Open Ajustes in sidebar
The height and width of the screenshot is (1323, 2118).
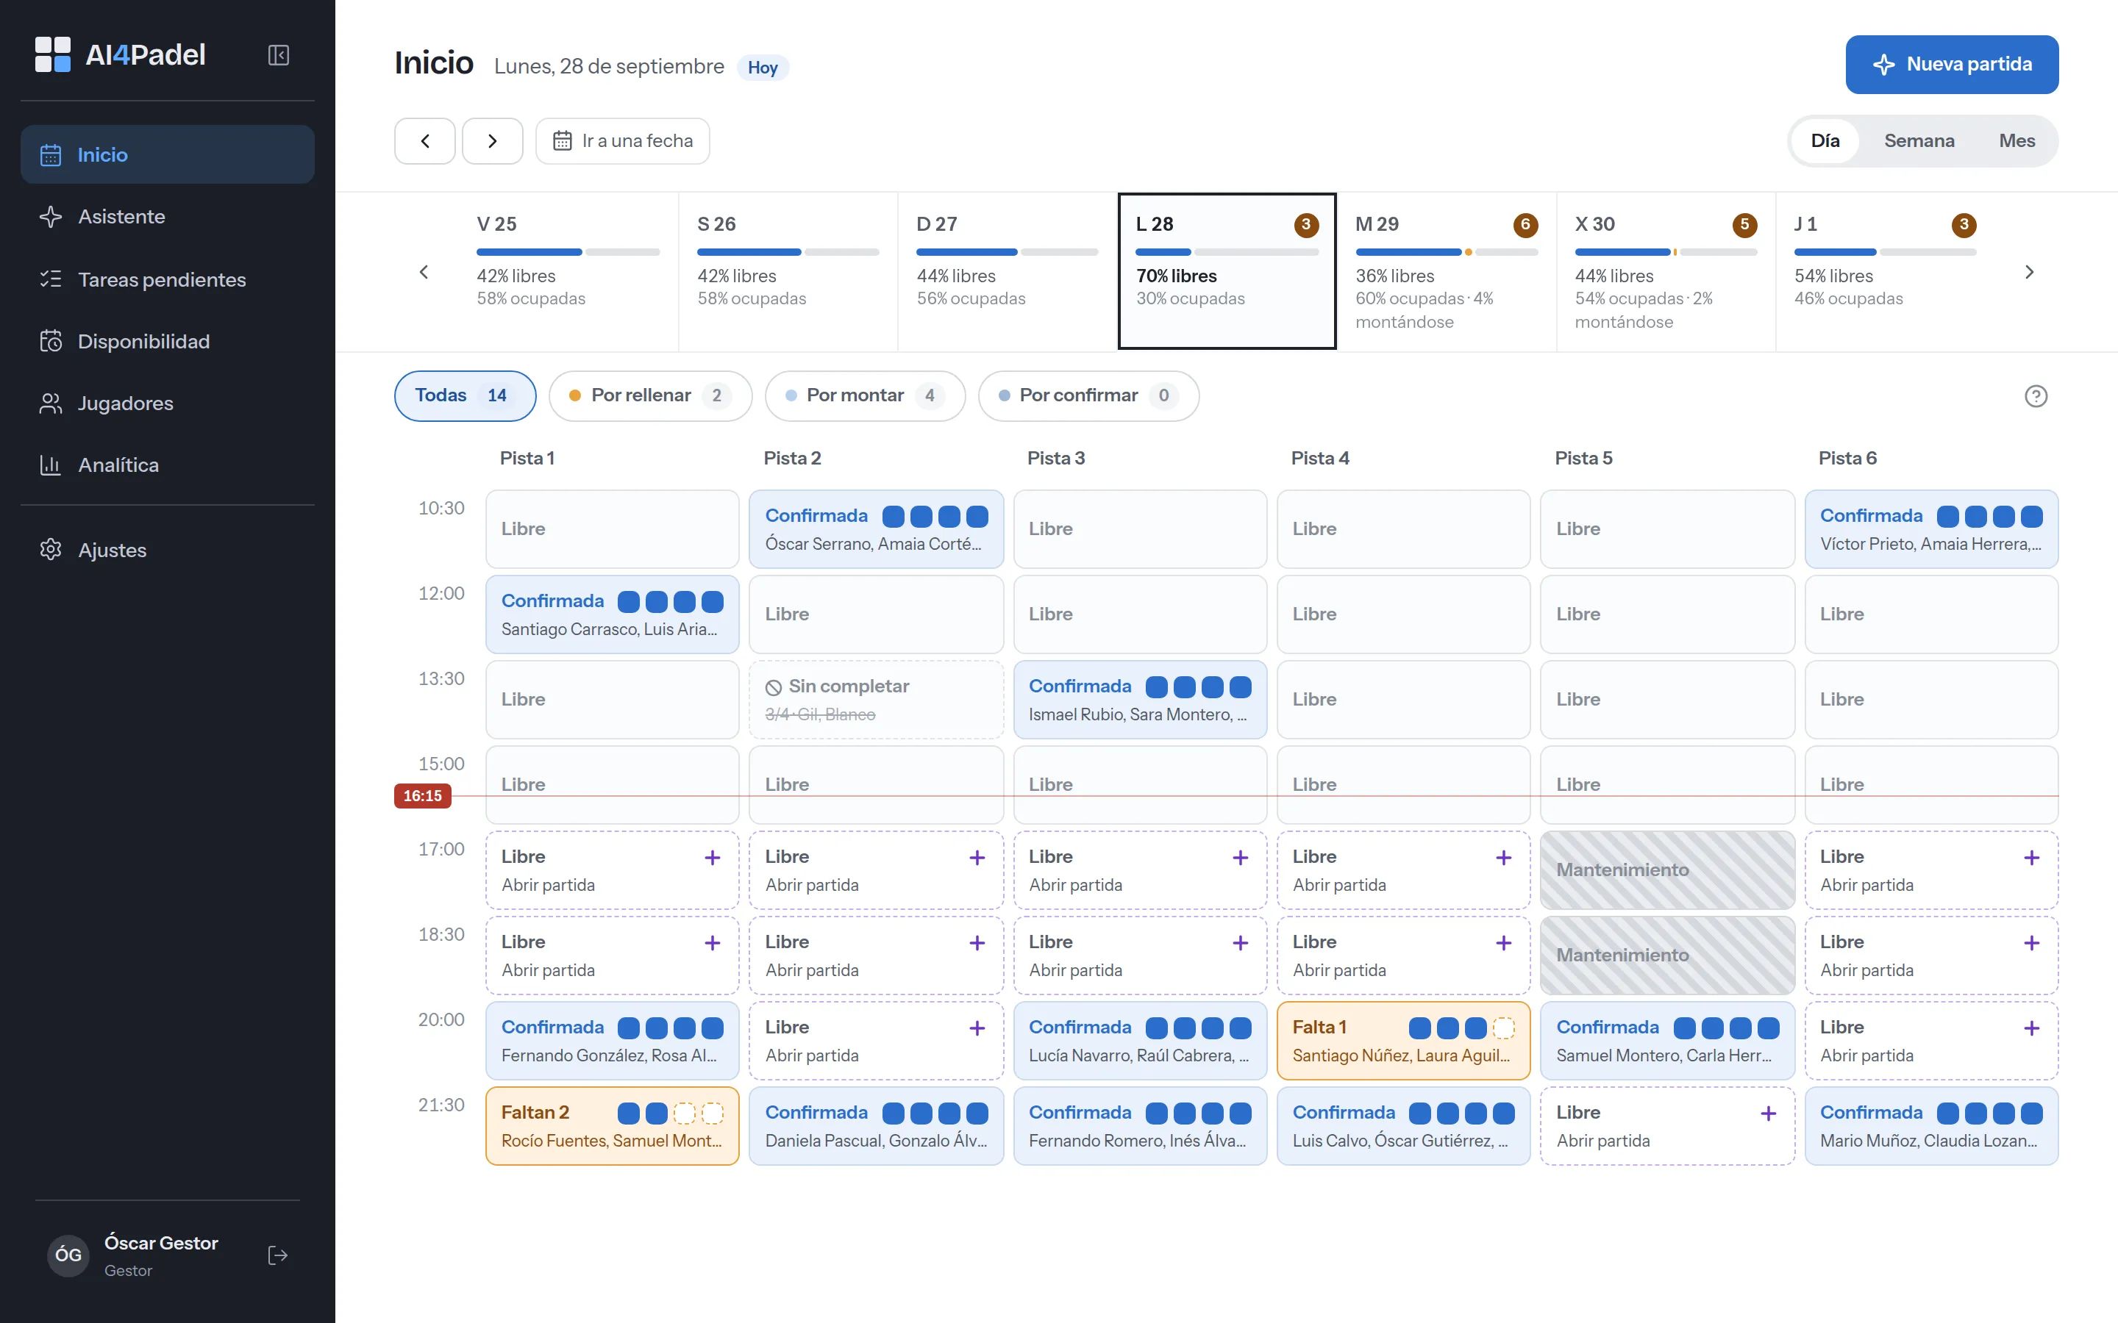click(x=167, y=550)
